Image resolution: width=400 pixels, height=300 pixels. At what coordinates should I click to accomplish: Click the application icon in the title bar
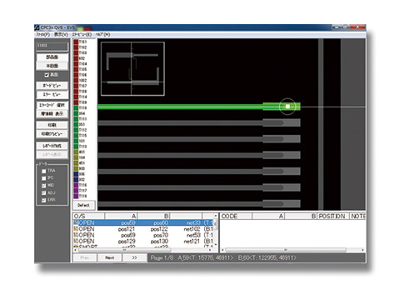[37, 27]
